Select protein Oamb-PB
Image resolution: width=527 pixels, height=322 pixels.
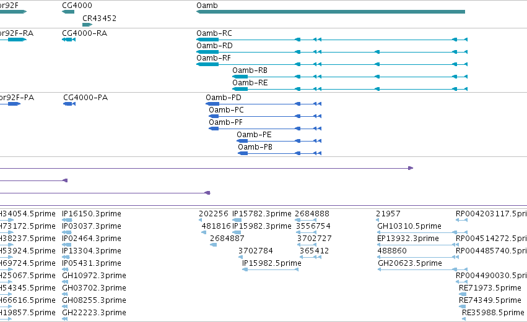280,154
